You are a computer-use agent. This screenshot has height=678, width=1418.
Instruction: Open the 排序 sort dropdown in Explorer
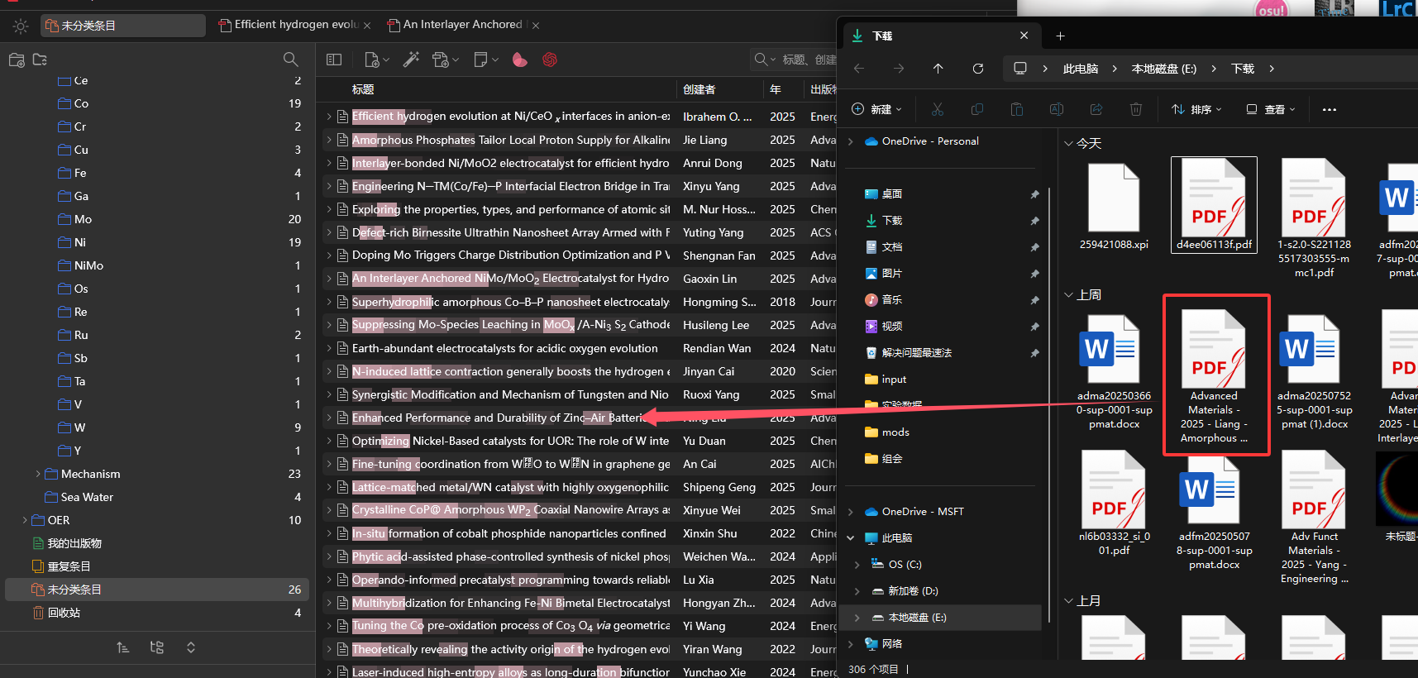coord(1196,109)
